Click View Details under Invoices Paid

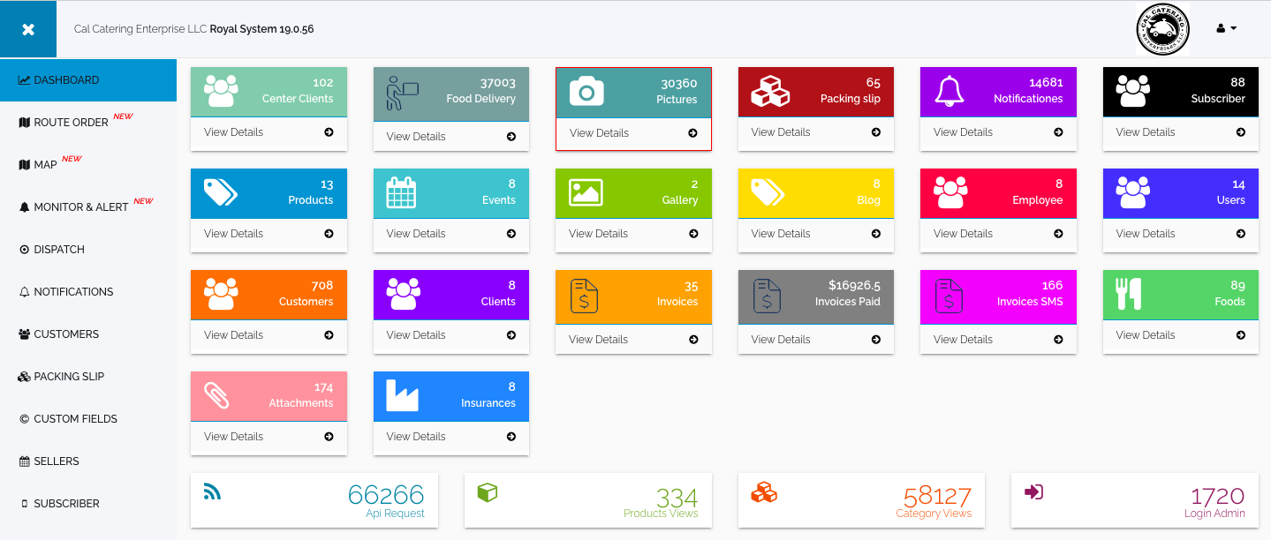pyautogui.click(x=781, y=340)
